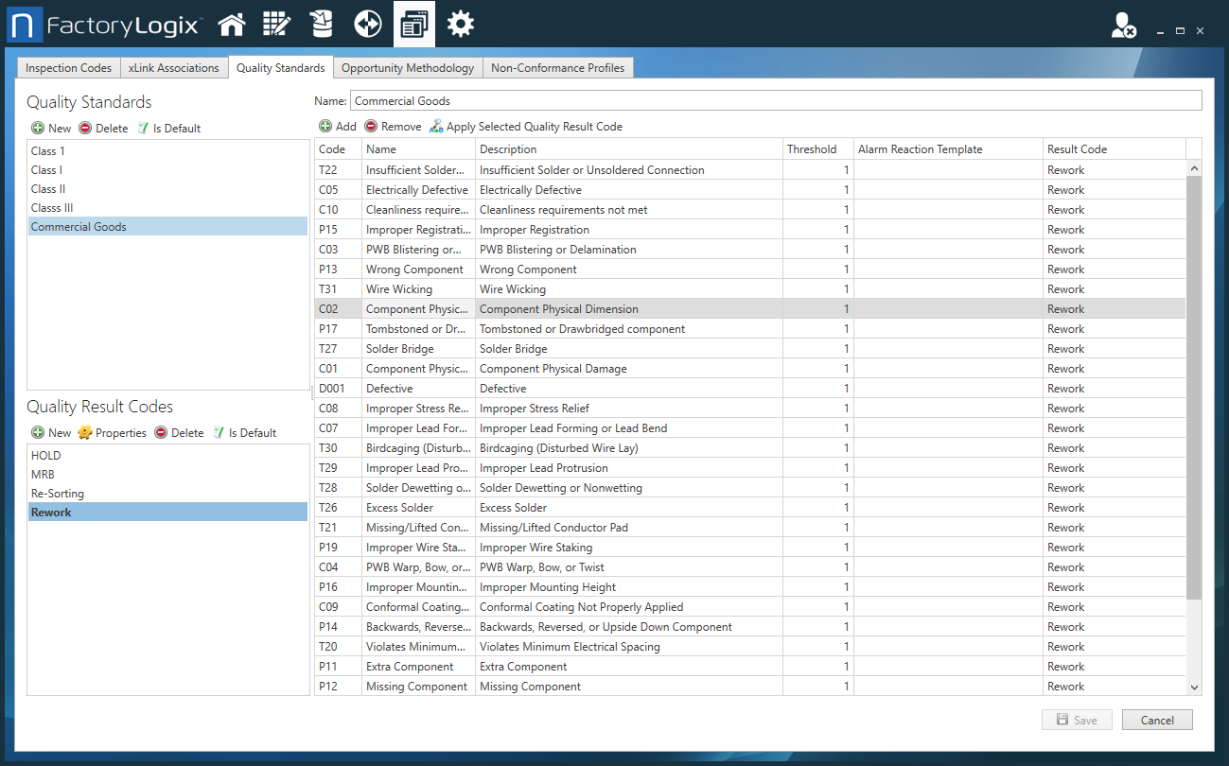Open Properties of Quality Result Code
Image resolution: width=1229 pixels, height=766 pixels.
(112, 433)
